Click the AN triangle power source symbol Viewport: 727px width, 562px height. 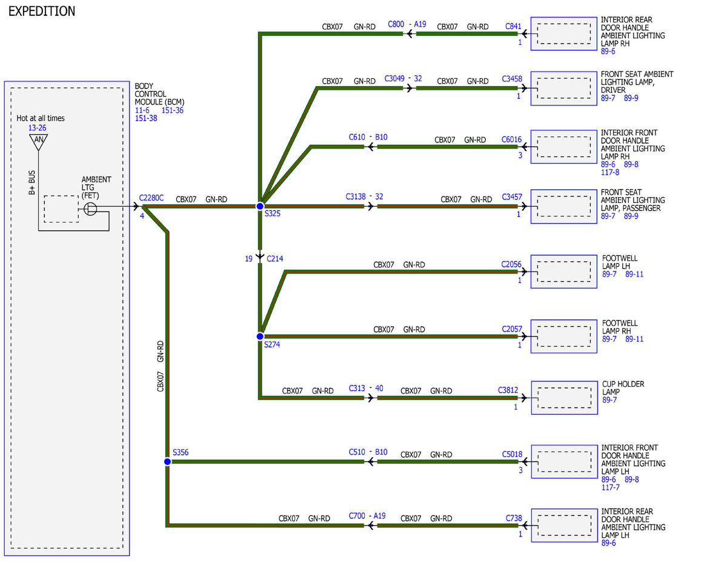point(38,142)
